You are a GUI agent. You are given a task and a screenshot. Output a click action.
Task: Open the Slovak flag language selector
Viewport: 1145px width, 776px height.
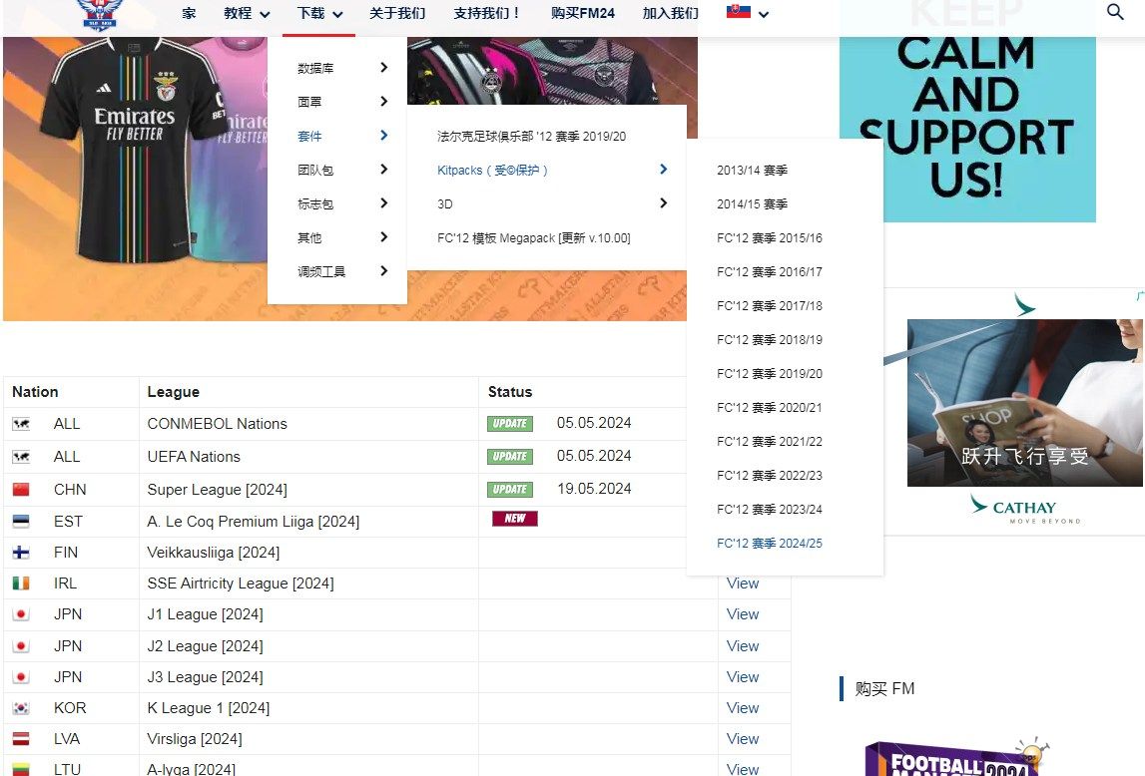[747, 13]
